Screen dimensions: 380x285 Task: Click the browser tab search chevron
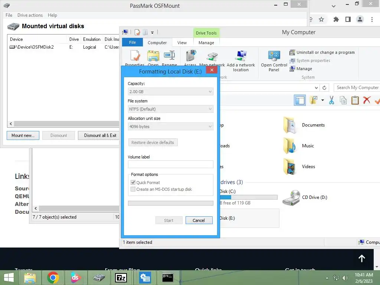point(334,6)
